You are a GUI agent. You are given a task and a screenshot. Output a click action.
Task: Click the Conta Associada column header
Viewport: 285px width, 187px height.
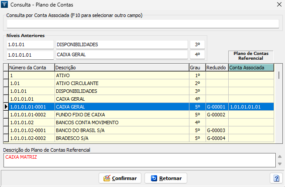click(251, 68)
